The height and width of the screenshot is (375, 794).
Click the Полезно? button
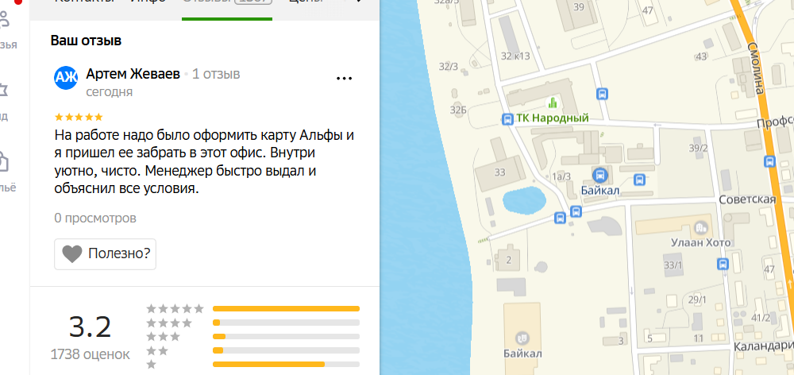click(106, 254)
